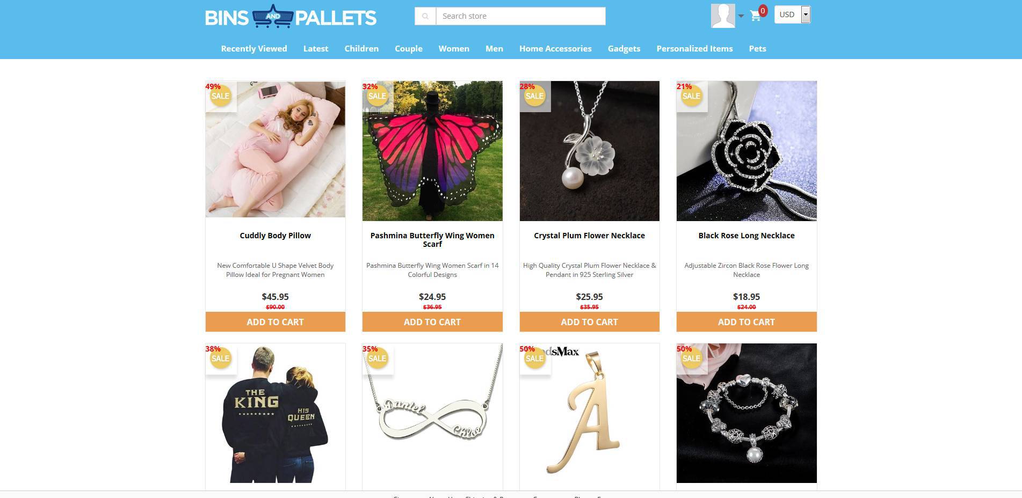
Task: Open the shopping cart icon
Action: (x=756, y=16)
